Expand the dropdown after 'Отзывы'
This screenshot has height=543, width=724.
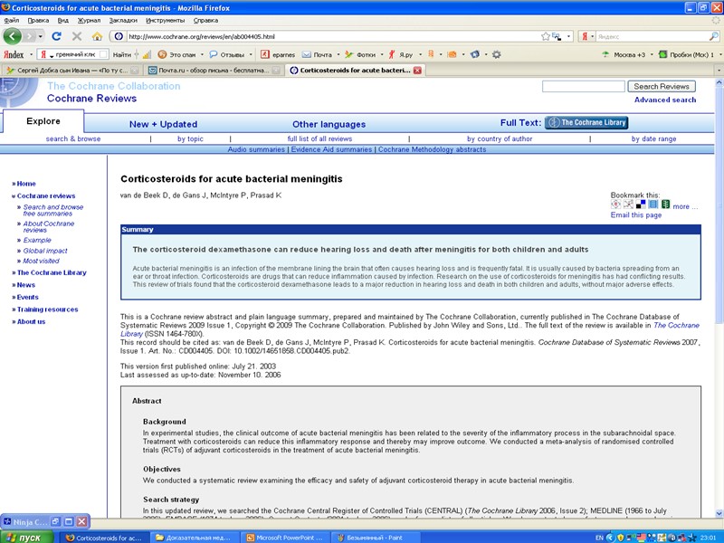click(251, 54)
